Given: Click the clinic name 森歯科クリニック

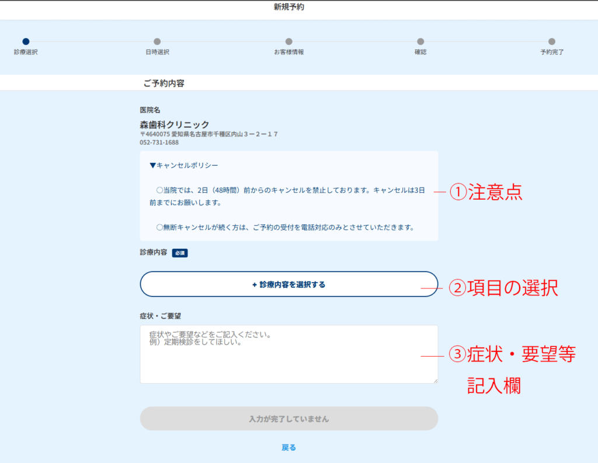Looking at the screenshot, I should point(172,124).
